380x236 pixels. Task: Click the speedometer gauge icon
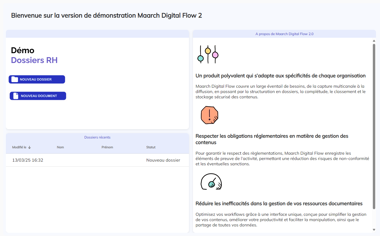click(211, 182)
